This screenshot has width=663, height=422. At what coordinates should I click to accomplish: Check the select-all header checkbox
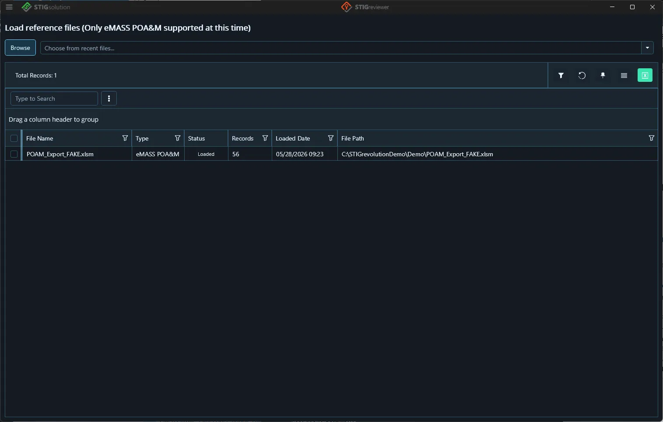[x=14, y=138]
